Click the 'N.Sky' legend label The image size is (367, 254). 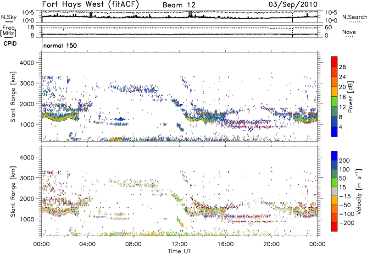(x=9, y=17)
